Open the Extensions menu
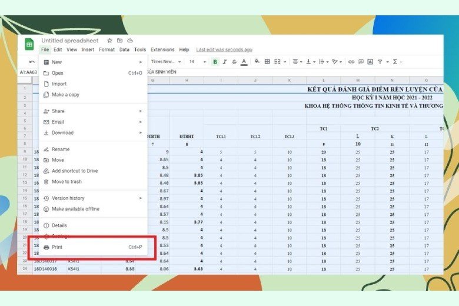 click(162, 49)
